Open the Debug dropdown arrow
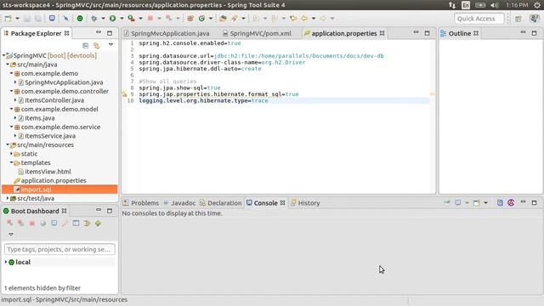Viewport: 544px width, 306px height. 103,19
